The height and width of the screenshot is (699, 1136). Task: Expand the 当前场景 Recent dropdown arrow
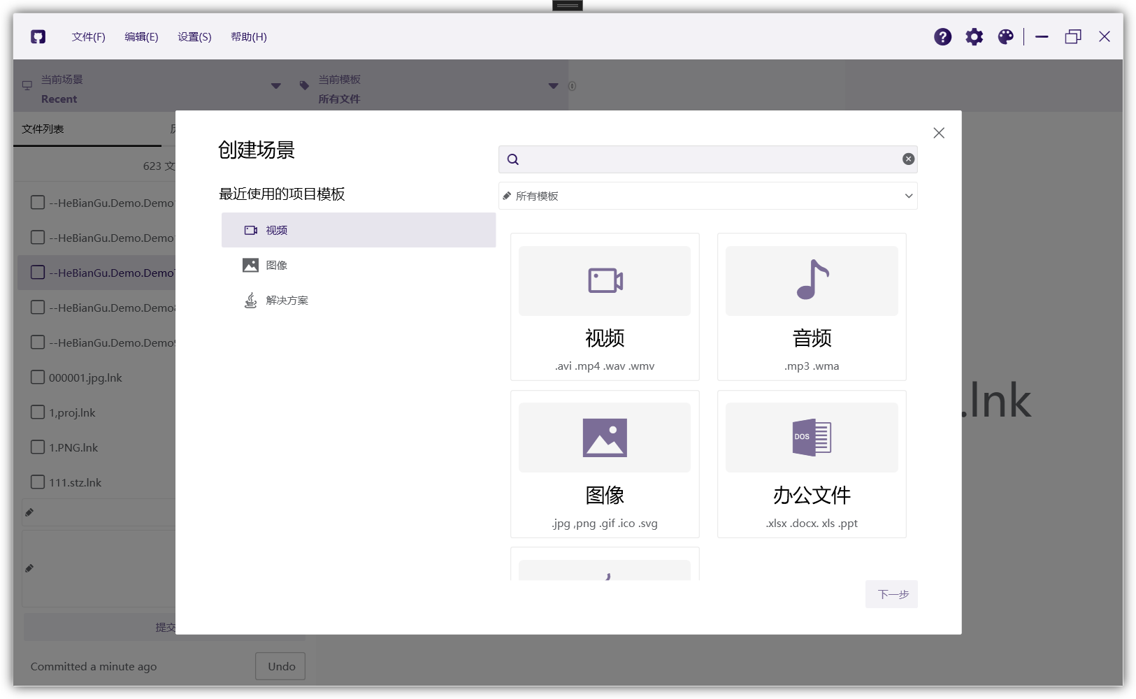pyautogui.click(x=276, y=86)
